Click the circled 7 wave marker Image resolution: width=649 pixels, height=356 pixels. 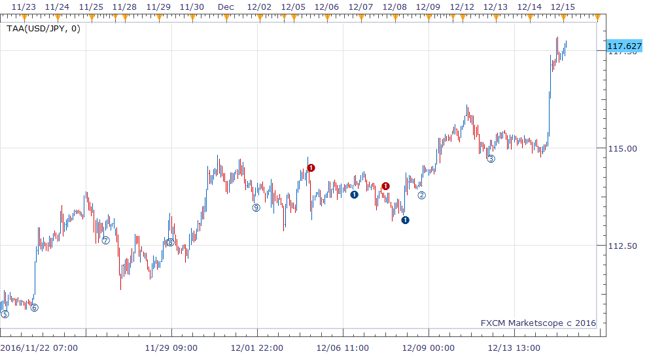click(x=106, y=240)
